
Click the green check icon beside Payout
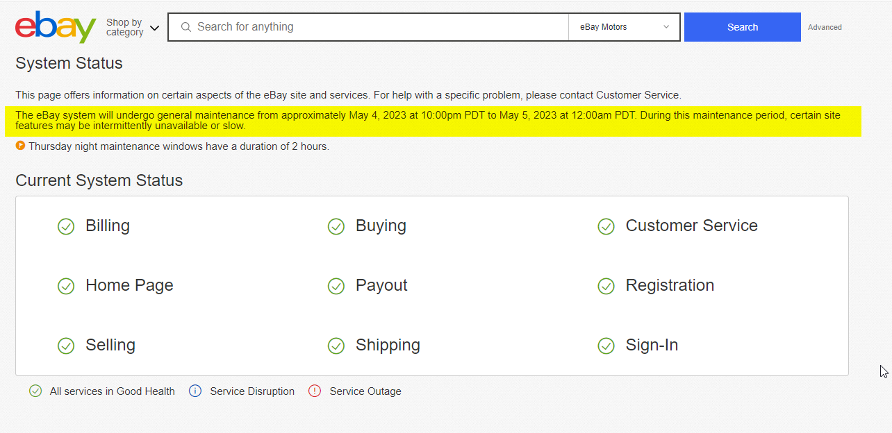[336, 287]
